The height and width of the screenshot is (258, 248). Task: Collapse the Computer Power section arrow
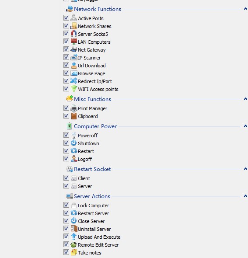(245, 126)
